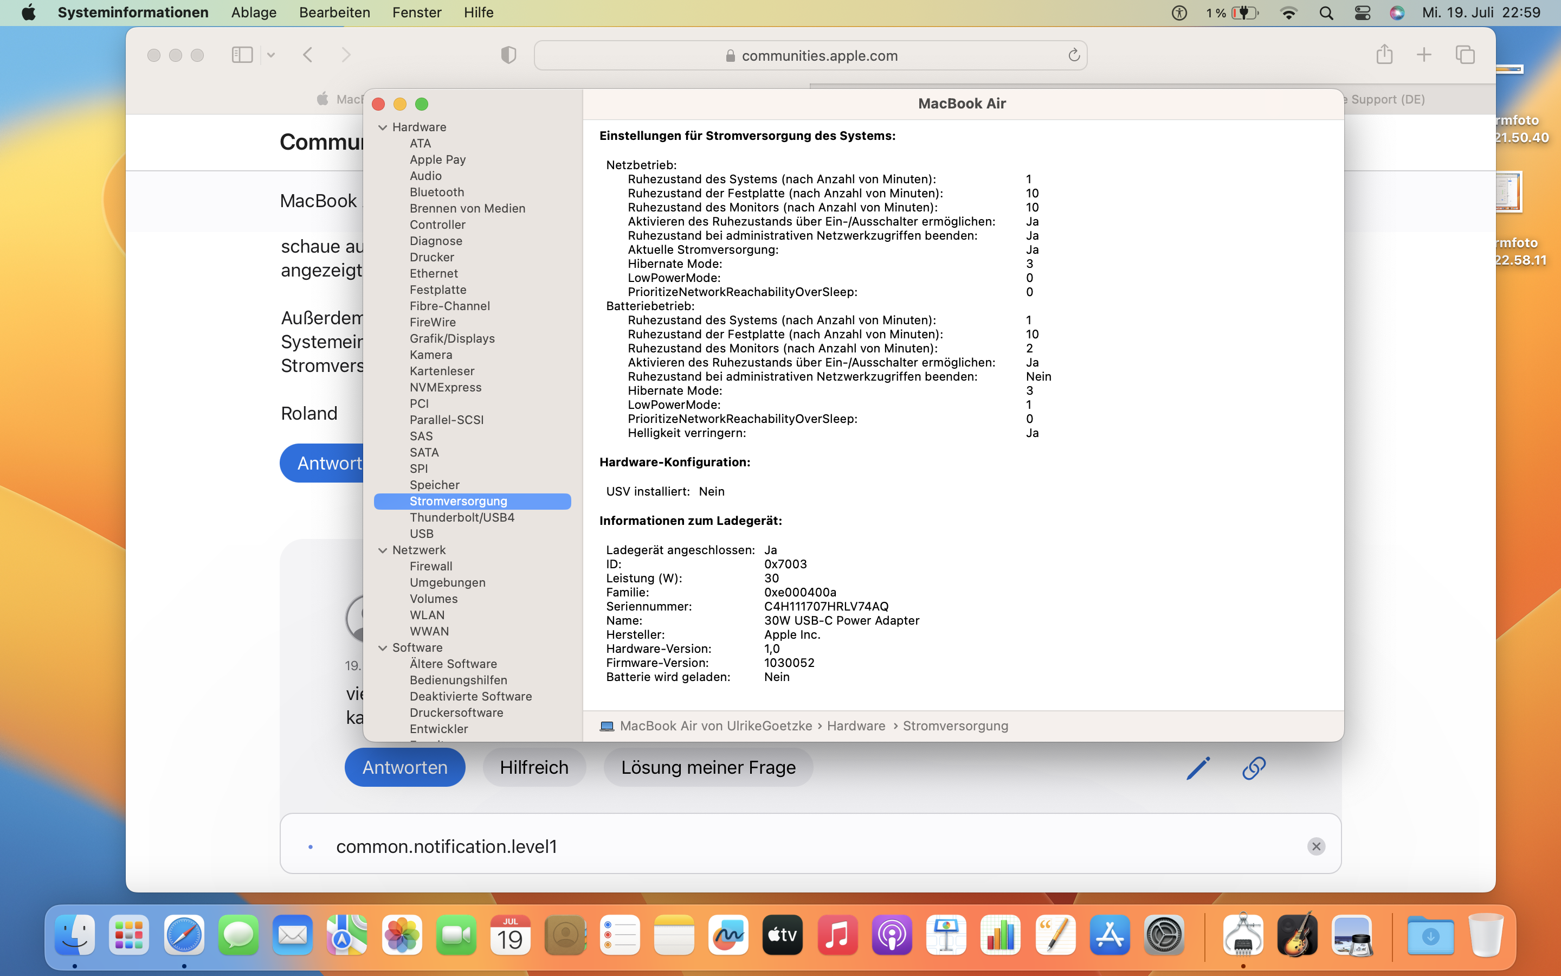The height and width of the screenshot is (976, 1561).
Task: Select Bluetooth in Hardware list
Action: pyautogui.click(x=437, y=192)
